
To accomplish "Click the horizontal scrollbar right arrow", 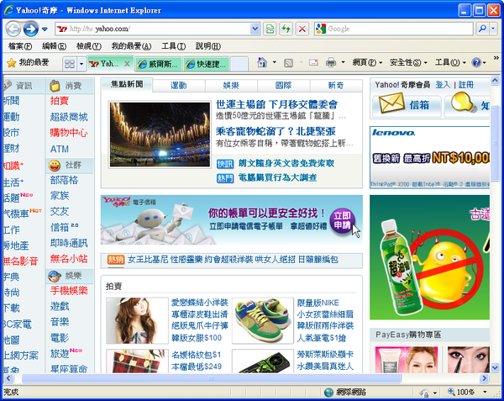I will [x=484, y=378].
